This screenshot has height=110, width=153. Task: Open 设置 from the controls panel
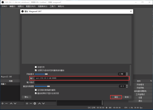pos(140,98)
